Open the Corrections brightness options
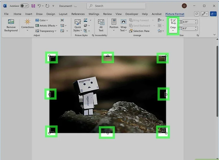This screenshot has width=219, height=160. pos(28,25)
